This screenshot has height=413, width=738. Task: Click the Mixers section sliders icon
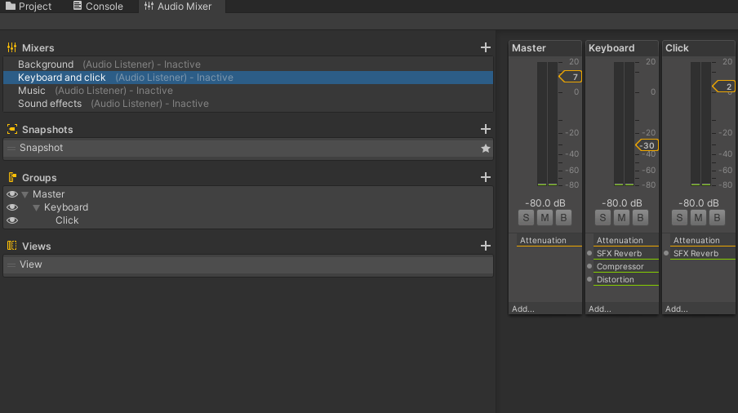pyautogui.click(x=11, y=47)
